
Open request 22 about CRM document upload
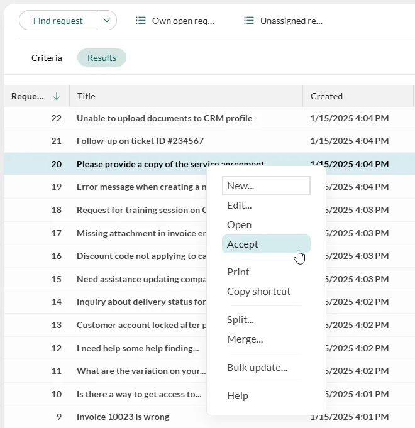pos(164,118)
